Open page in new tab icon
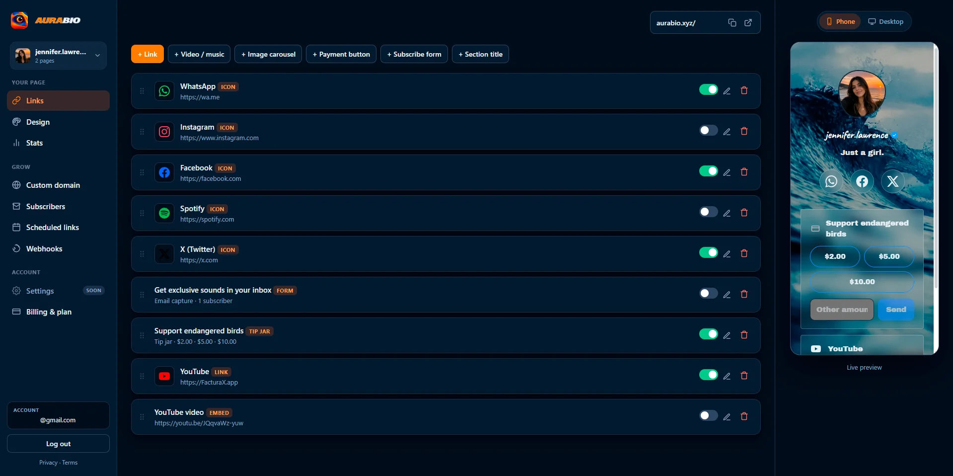The image size is (953, 476). tap(748, 23)
